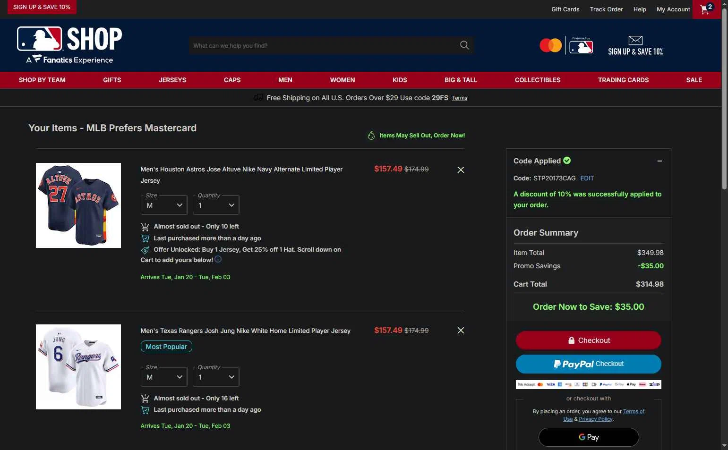Collapse the Code Applied section
This screenshot has width=728, height=450.
pyautogui.click(x=659, y=161)
